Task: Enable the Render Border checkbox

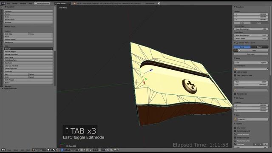Action: [235, 94]
